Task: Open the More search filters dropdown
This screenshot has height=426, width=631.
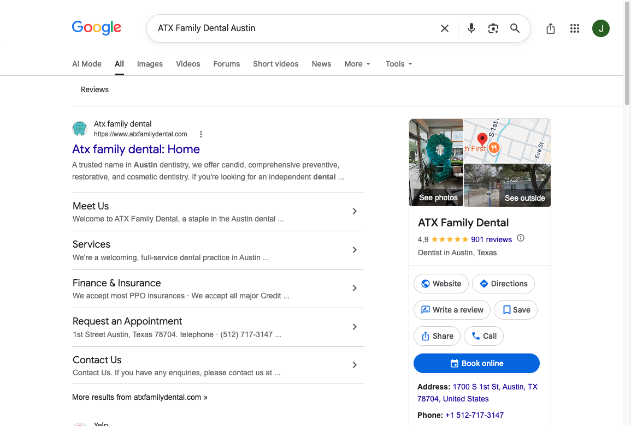Action: click(x=357, y=64)
